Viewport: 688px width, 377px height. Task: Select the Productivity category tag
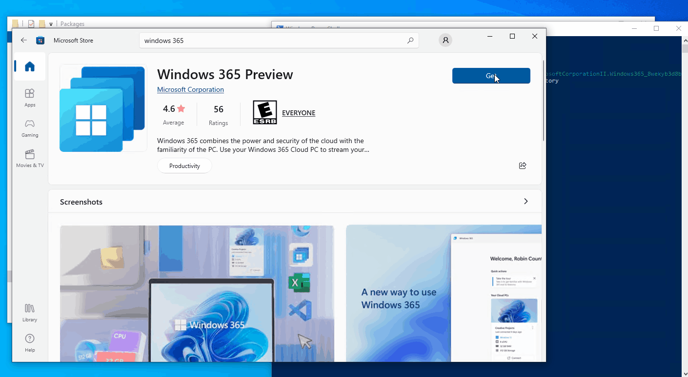pos(184,166)
